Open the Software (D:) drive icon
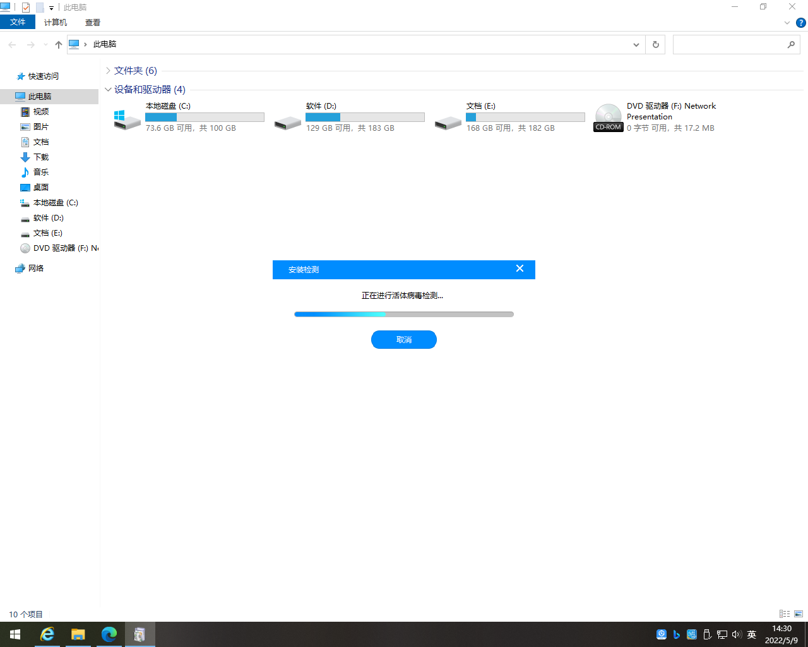The height and width of the screenshot is (647, 808). click(287, 122)
